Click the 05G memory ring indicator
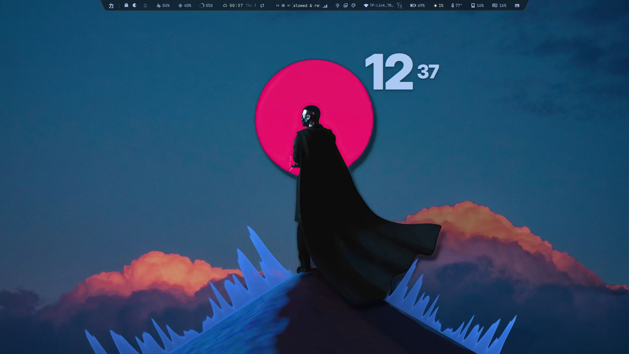 (x=206, y=6)
